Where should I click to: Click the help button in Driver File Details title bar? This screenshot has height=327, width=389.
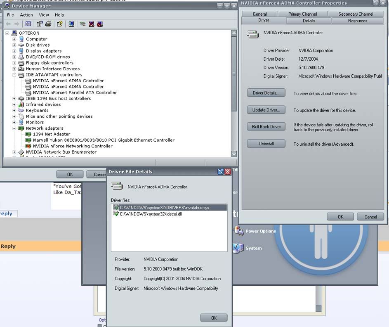221,171
